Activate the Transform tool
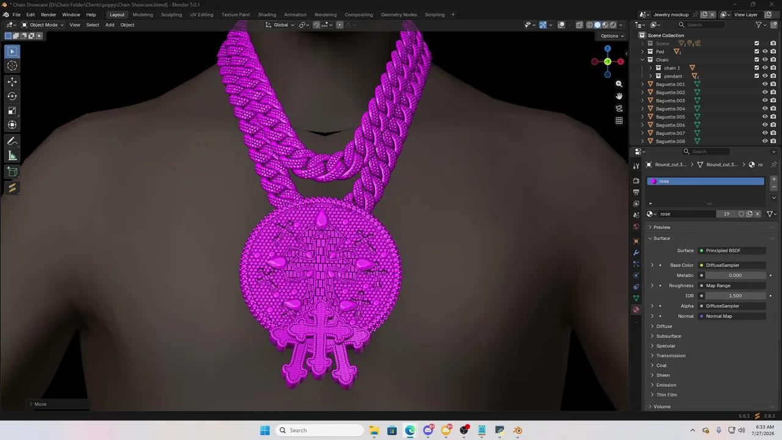 (x=12, y=125)
